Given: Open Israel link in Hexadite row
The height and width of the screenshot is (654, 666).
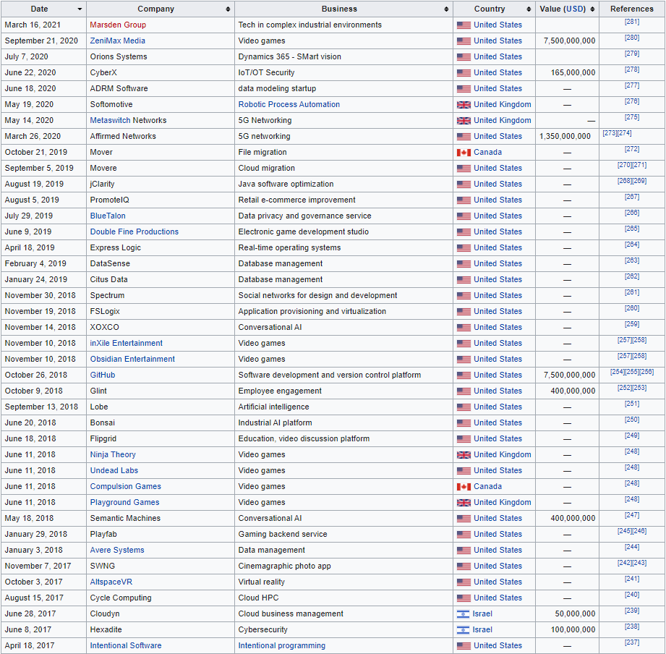Looking at the screenshot, I should point(482,629).
